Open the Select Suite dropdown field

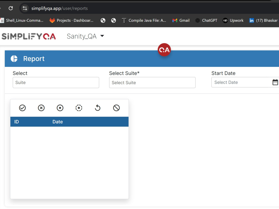152,82
